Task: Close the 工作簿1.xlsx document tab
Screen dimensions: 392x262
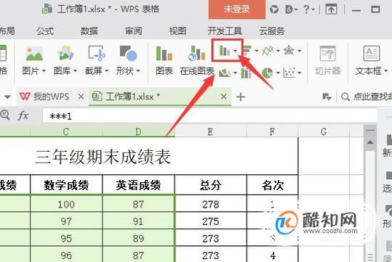Action: point(224,97)
